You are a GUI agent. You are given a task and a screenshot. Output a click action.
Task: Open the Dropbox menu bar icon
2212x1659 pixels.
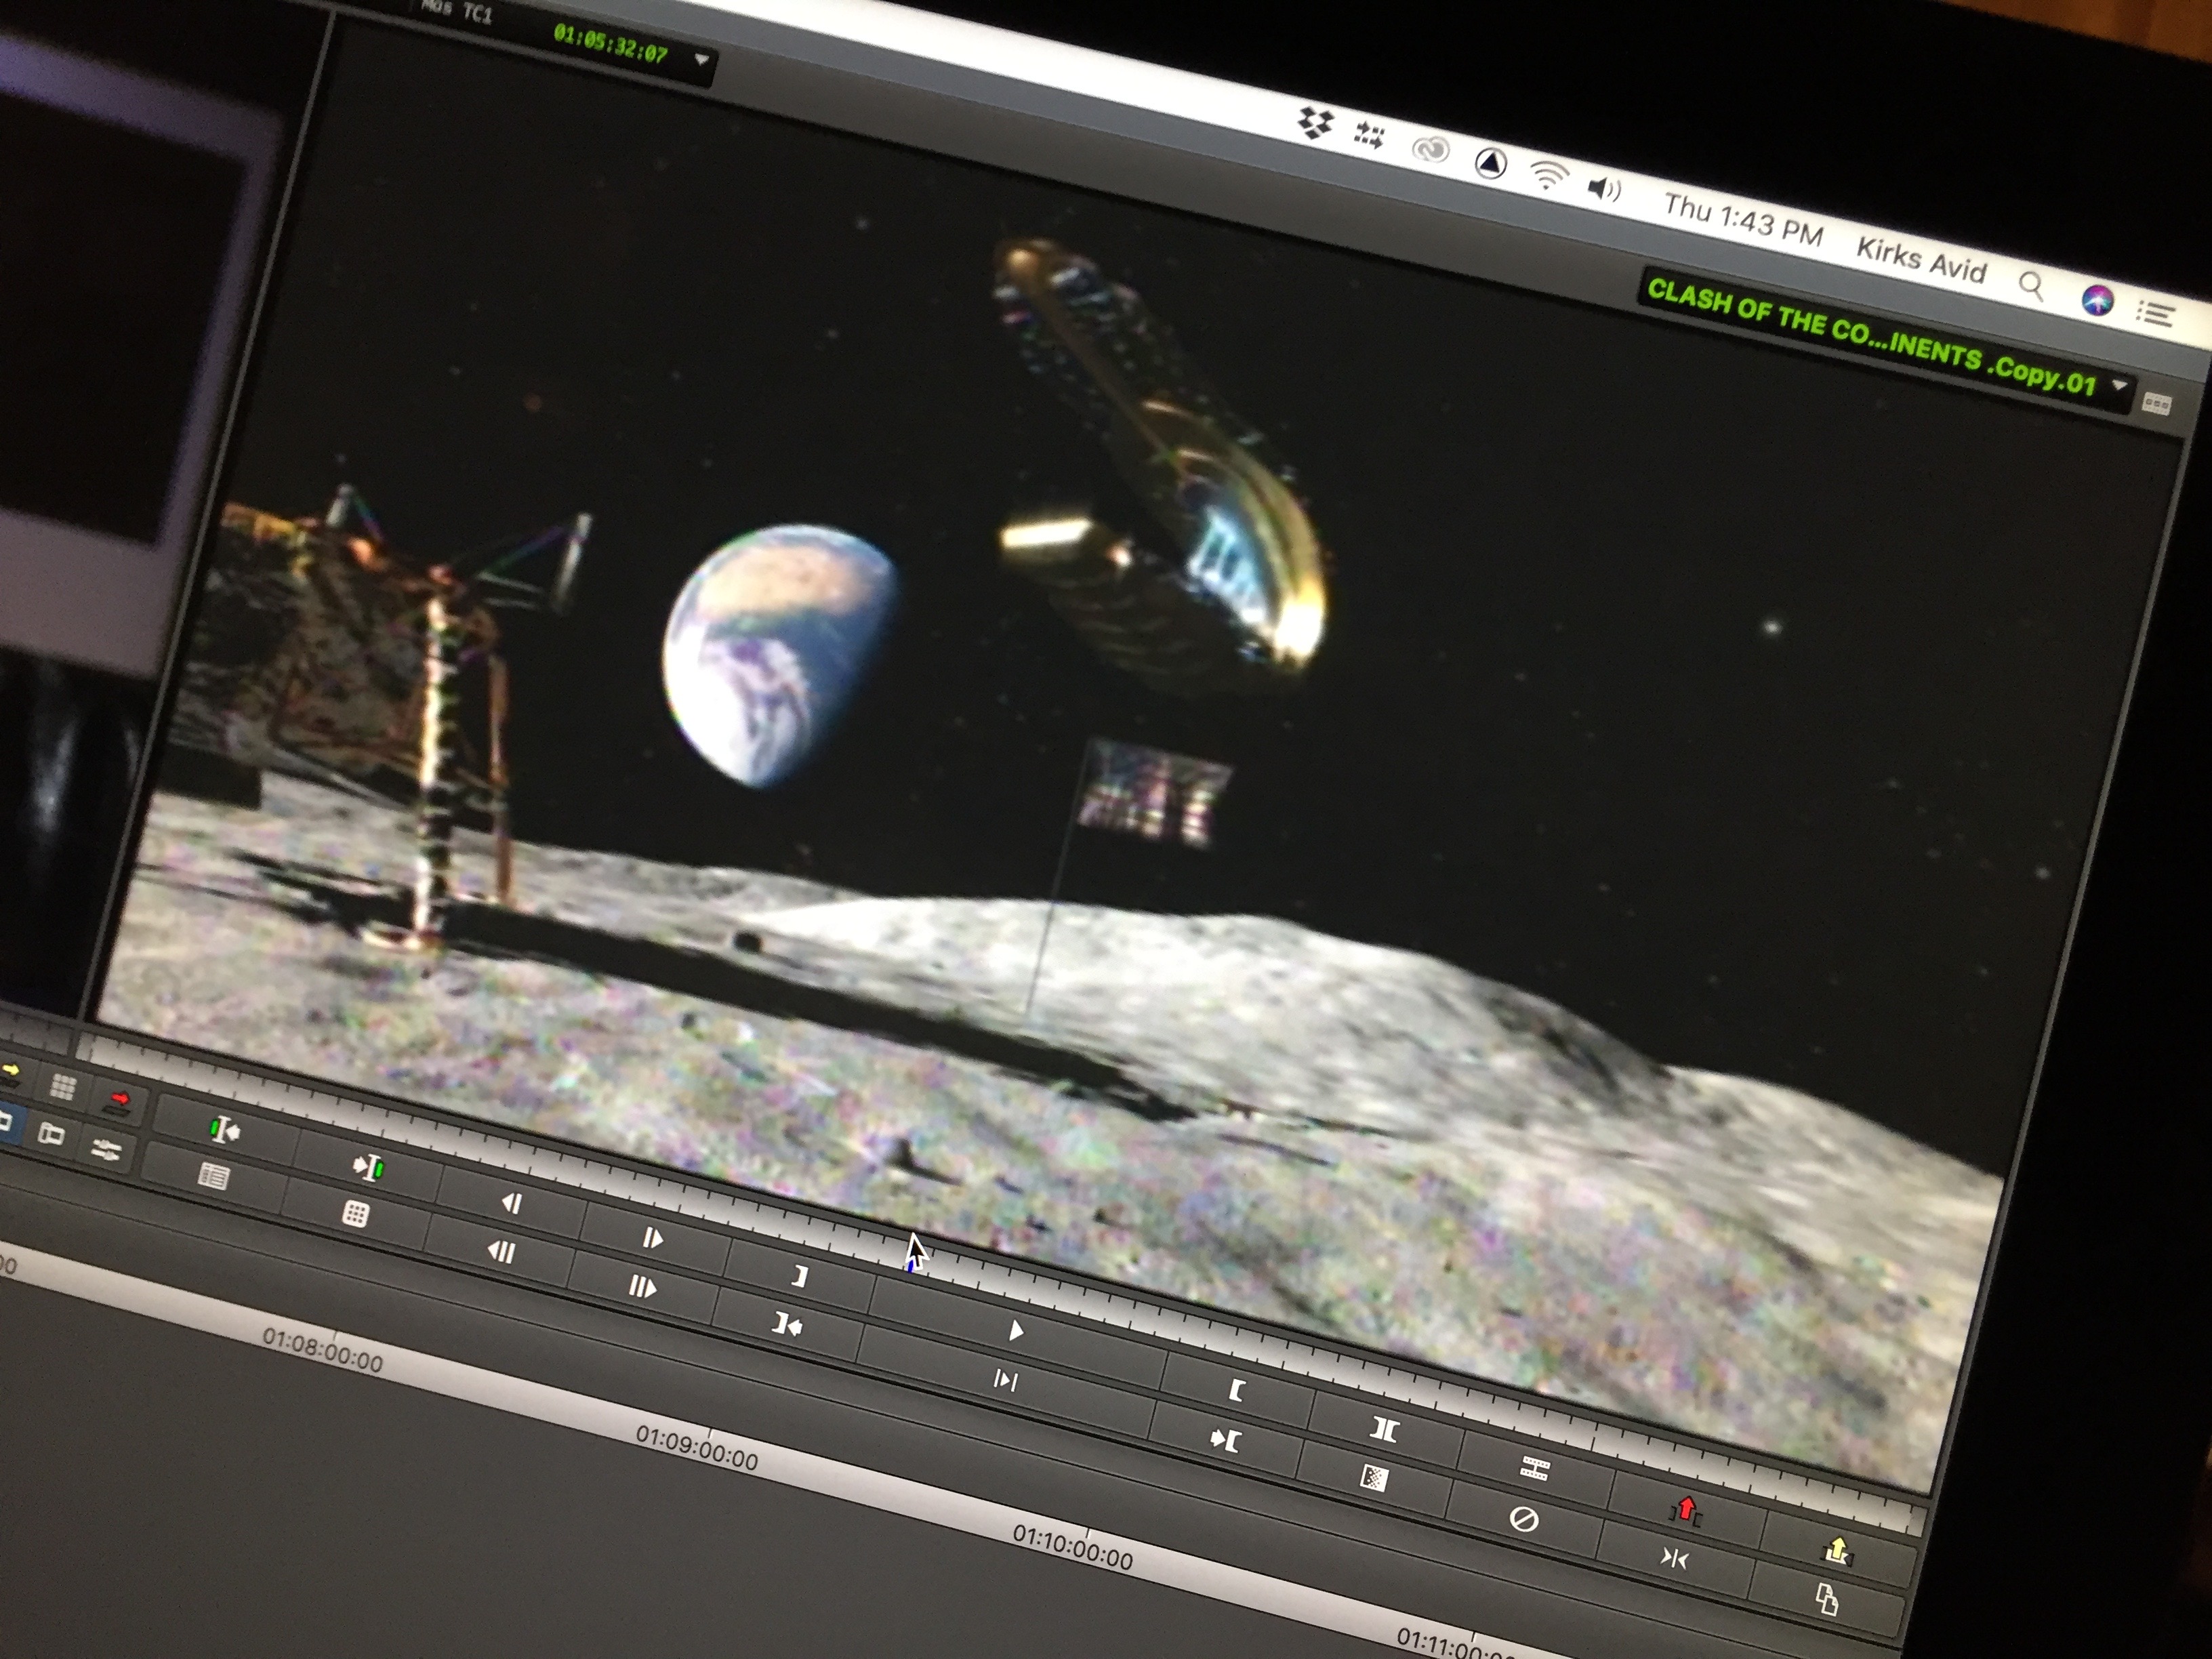tap(1316, 123)
